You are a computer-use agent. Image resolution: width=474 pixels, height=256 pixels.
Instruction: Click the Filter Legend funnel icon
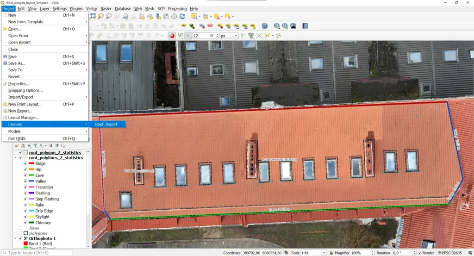35,146
